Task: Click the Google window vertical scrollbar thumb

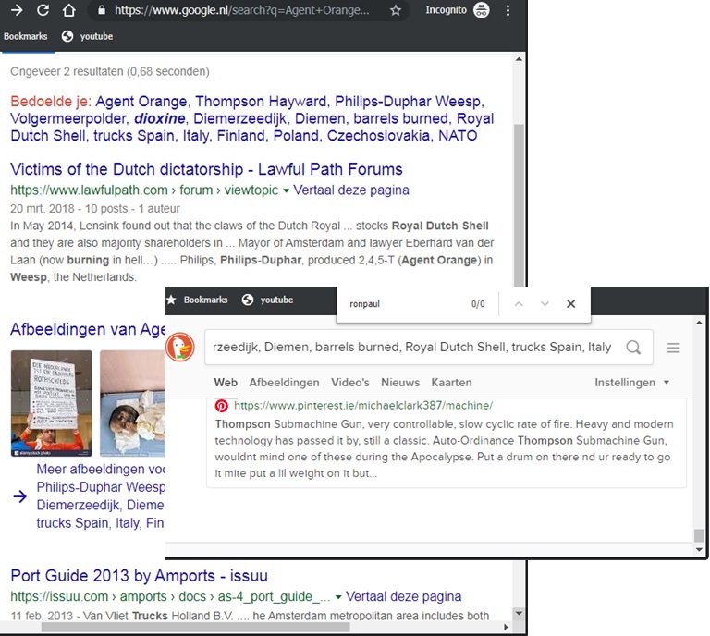Action: coord(519,205)
